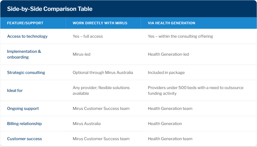Click the Access to technology row label

point(27,36)
